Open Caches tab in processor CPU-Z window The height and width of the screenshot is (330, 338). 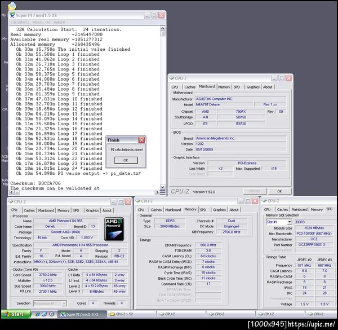[x=29, y=210]
